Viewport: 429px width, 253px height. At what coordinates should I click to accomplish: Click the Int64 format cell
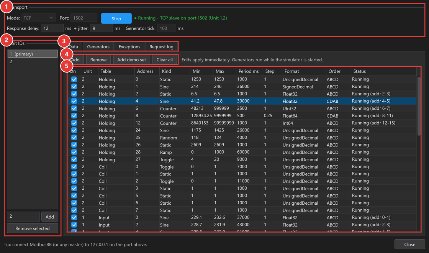pyautogui.click(x=304, y=123)
